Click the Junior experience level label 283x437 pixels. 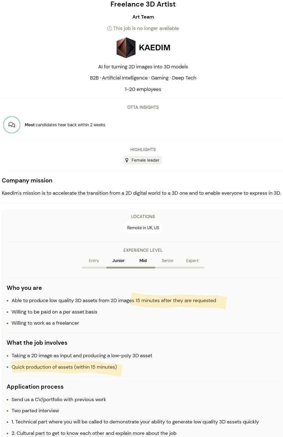click(118, 261)
